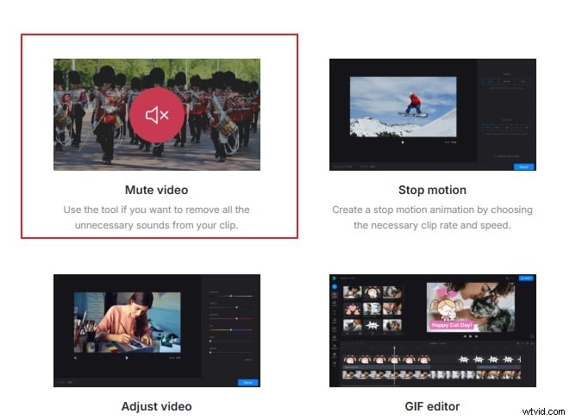Open the Stop motion snowboarder preview thumbnail
Viewport: 582px width, 420px height.
point(433,115)
